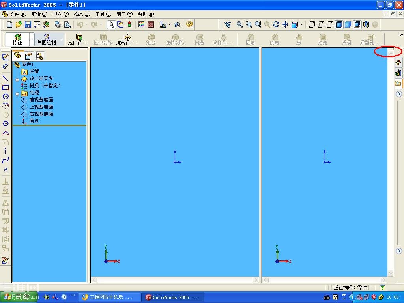The image size is (404, 303).
Task: Rebuild the model with the traffic light icon
Action: [x=129, y=24]
